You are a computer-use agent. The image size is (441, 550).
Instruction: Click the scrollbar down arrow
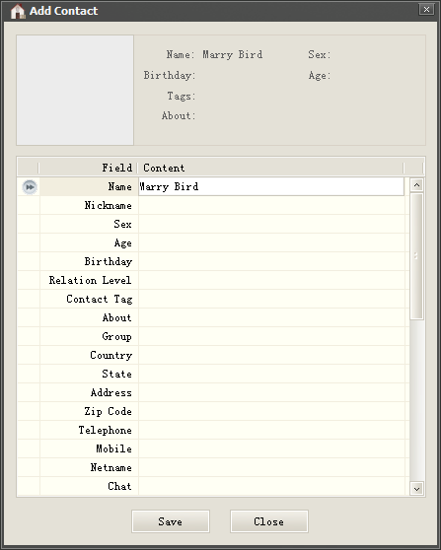[x=416, y=489]
